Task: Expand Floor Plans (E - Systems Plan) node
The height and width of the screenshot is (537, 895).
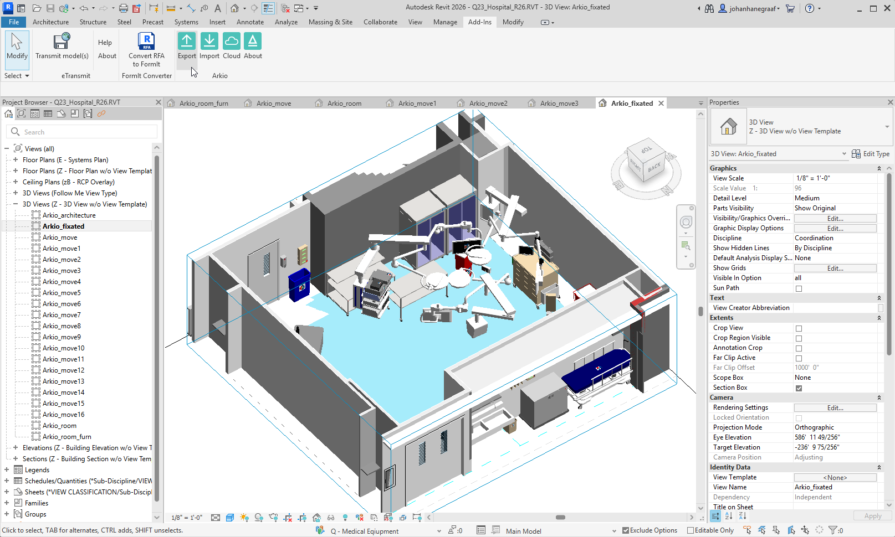Action: (16, 159)
